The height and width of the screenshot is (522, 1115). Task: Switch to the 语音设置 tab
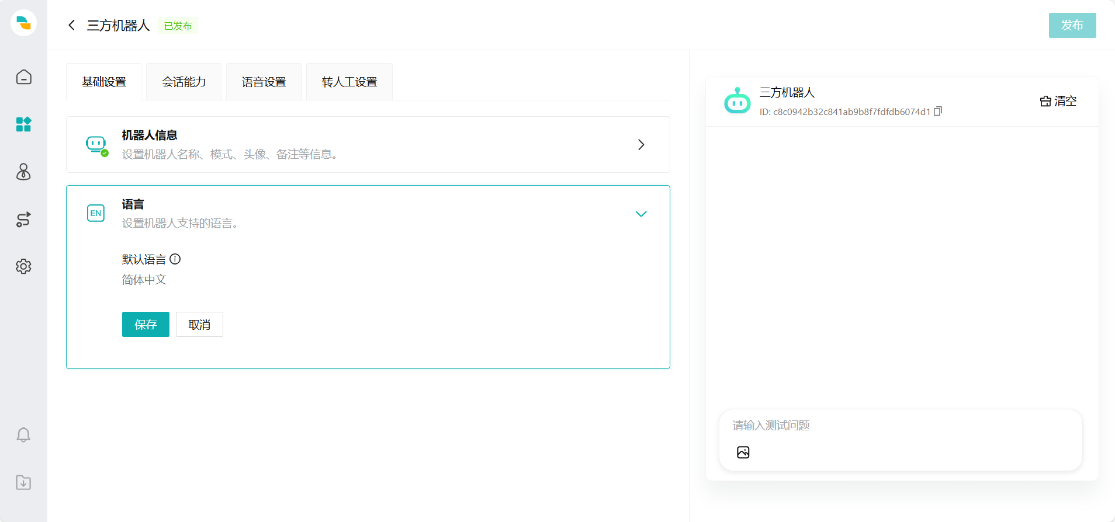click(x=264, y=82)
